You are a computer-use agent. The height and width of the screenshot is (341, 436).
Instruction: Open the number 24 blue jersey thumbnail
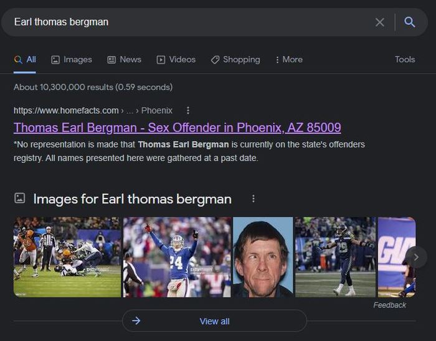177,256
